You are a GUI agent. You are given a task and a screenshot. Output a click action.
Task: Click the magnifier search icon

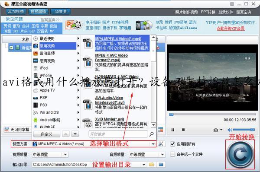[x=151, y=134]
